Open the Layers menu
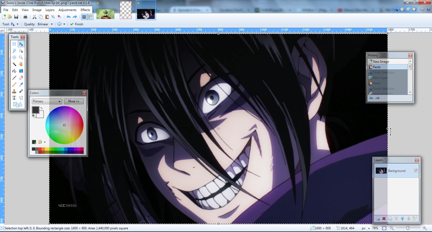Image resolution: width=432 pixels, height=232 pixels. coord(50,10)
